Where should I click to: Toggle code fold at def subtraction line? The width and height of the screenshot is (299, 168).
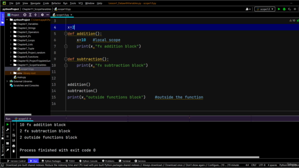coord(65,59)
